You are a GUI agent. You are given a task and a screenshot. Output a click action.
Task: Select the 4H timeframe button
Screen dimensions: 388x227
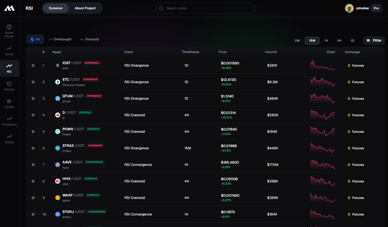point(339,41)
